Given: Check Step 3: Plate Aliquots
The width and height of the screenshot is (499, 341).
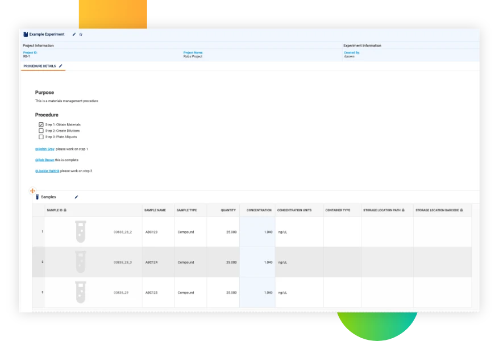Looking at the screenshot, I should click(x=40, y=136).
